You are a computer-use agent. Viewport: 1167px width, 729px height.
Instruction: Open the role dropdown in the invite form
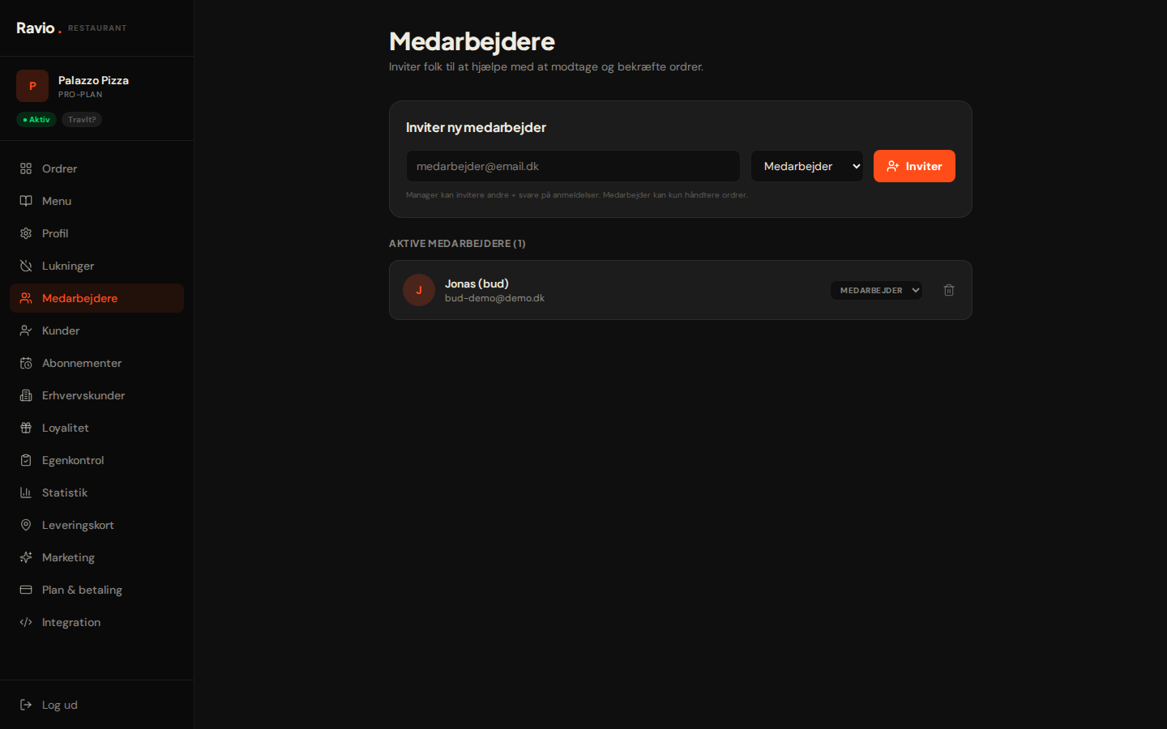point(807,166)
